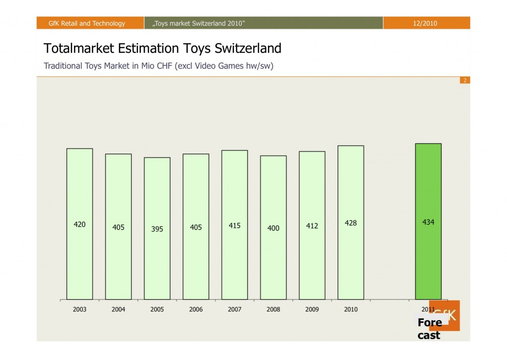
Task: Select the 2009 bar labeled 412
Action: point(312,225)
